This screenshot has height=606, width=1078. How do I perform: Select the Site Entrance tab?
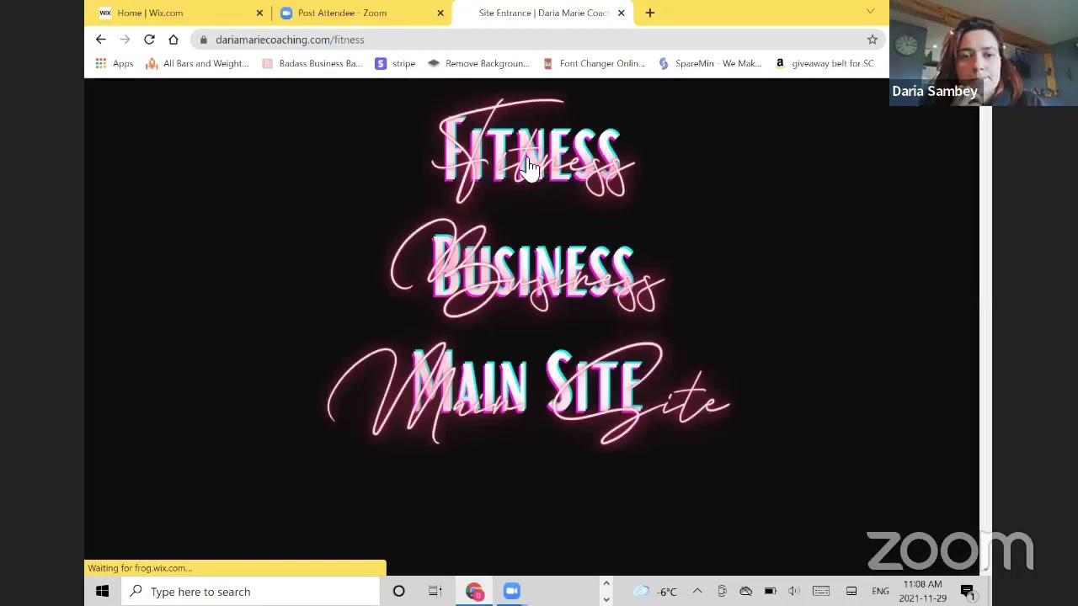pyautogui.click(x=542, y=13)
